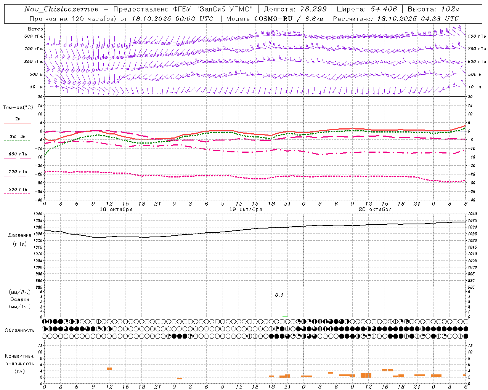Click the "Тем-ра(°C)" temperature legend title
The image size is (488, 390).
click(18, 107)
